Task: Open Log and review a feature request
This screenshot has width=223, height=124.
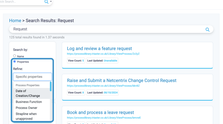Action: (x=99, y=49)
